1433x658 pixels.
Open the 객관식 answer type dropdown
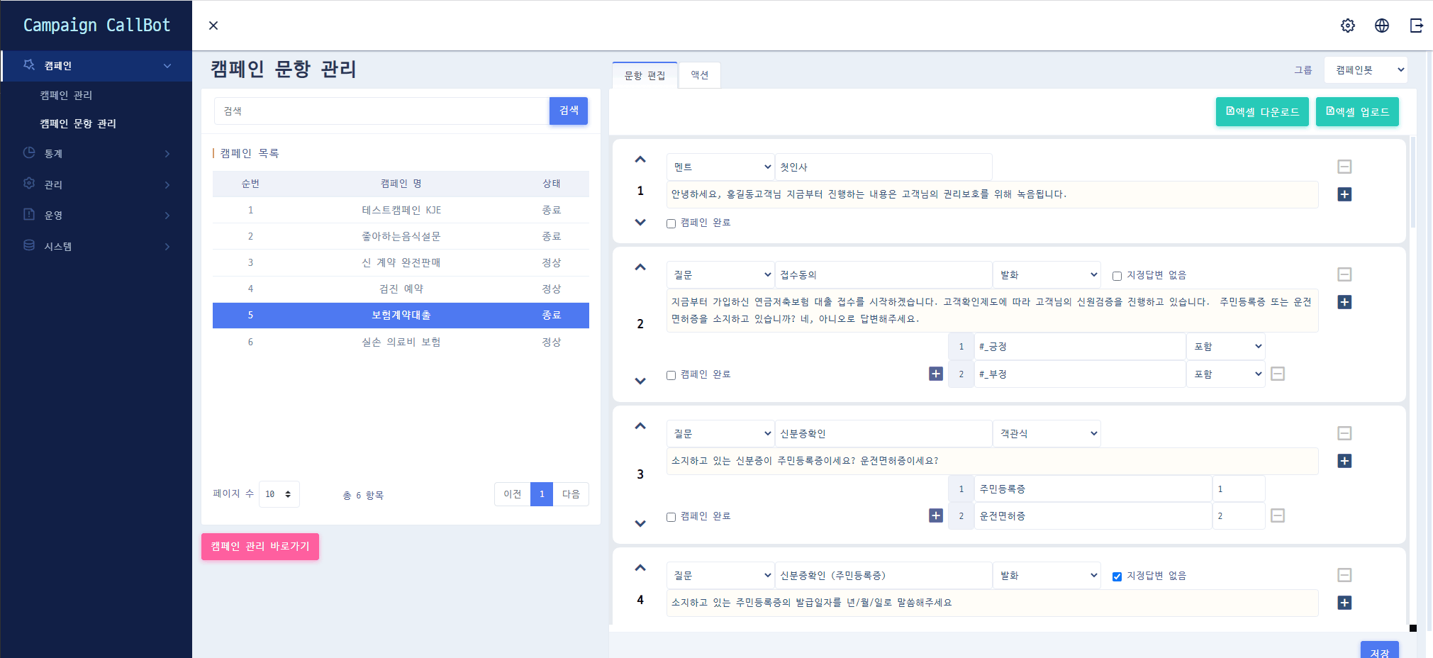point(1047,434)
